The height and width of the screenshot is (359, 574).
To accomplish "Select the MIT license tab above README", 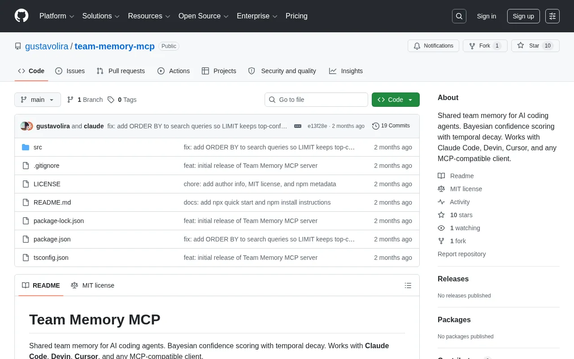I will tap(92, 285).
